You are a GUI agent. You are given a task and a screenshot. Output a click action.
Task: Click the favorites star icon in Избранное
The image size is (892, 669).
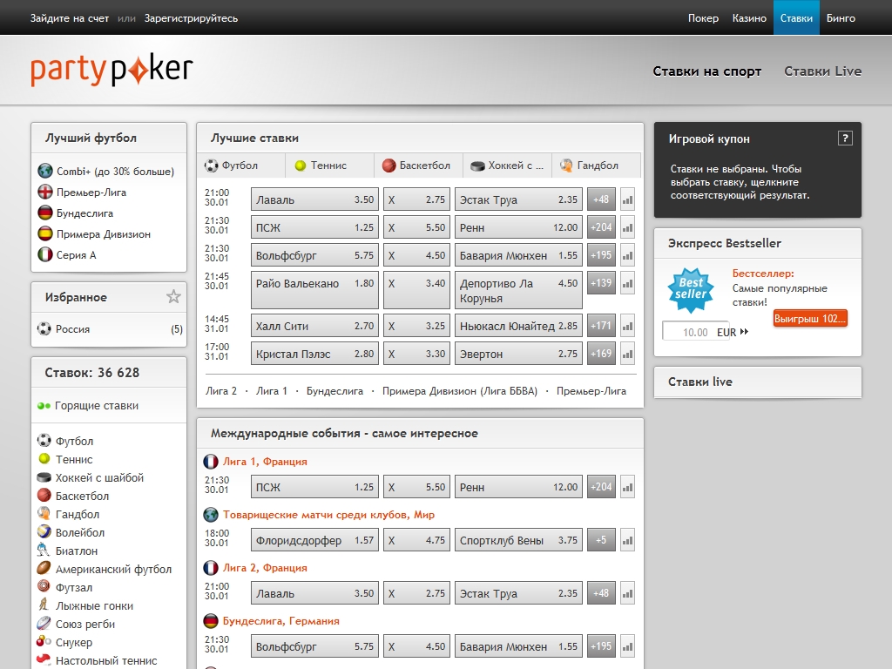click(x=173, y=297)
